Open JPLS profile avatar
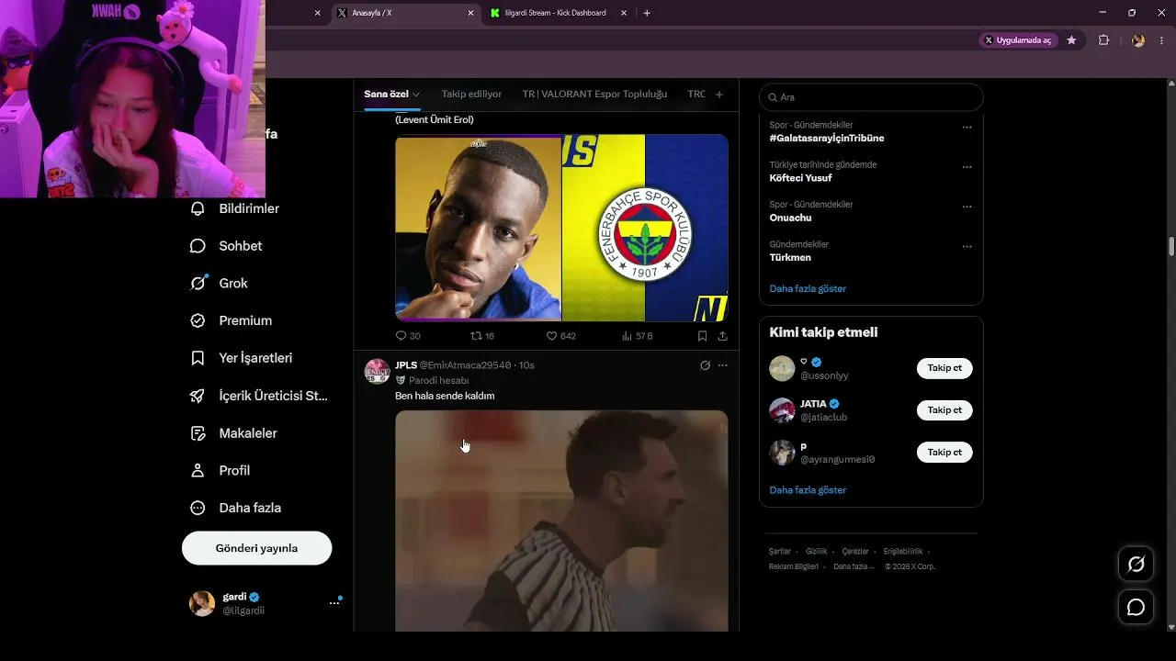The width and height of the screenshot is (1176, 661). pyautogui.click(x=377, y=371)
